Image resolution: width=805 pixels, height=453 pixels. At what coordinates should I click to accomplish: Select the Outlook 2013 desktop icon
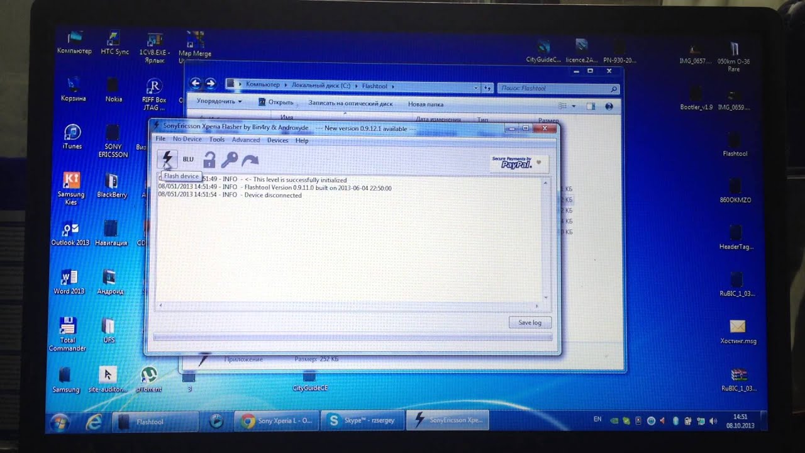[x=70, y=234]
